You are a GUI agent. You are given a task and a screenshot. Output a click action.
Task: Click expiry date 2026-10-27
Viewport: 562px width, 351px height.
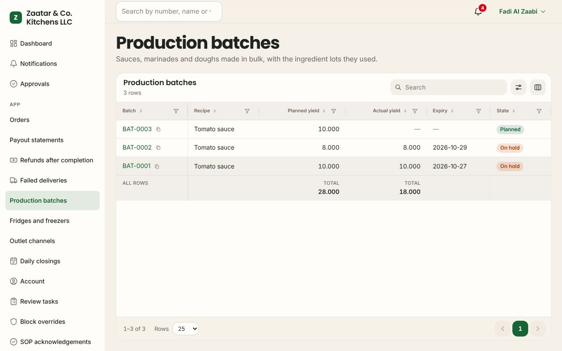pyautogui.click(x=450, y=166)
